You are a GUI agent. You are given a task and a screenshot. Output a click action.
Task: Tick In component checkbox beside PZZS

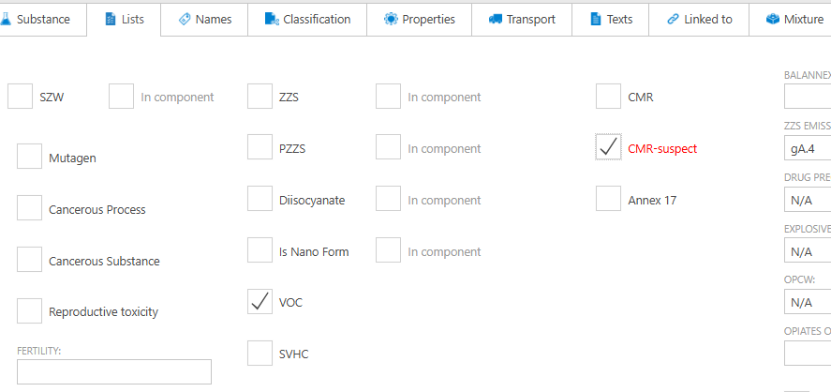point(388,148)
